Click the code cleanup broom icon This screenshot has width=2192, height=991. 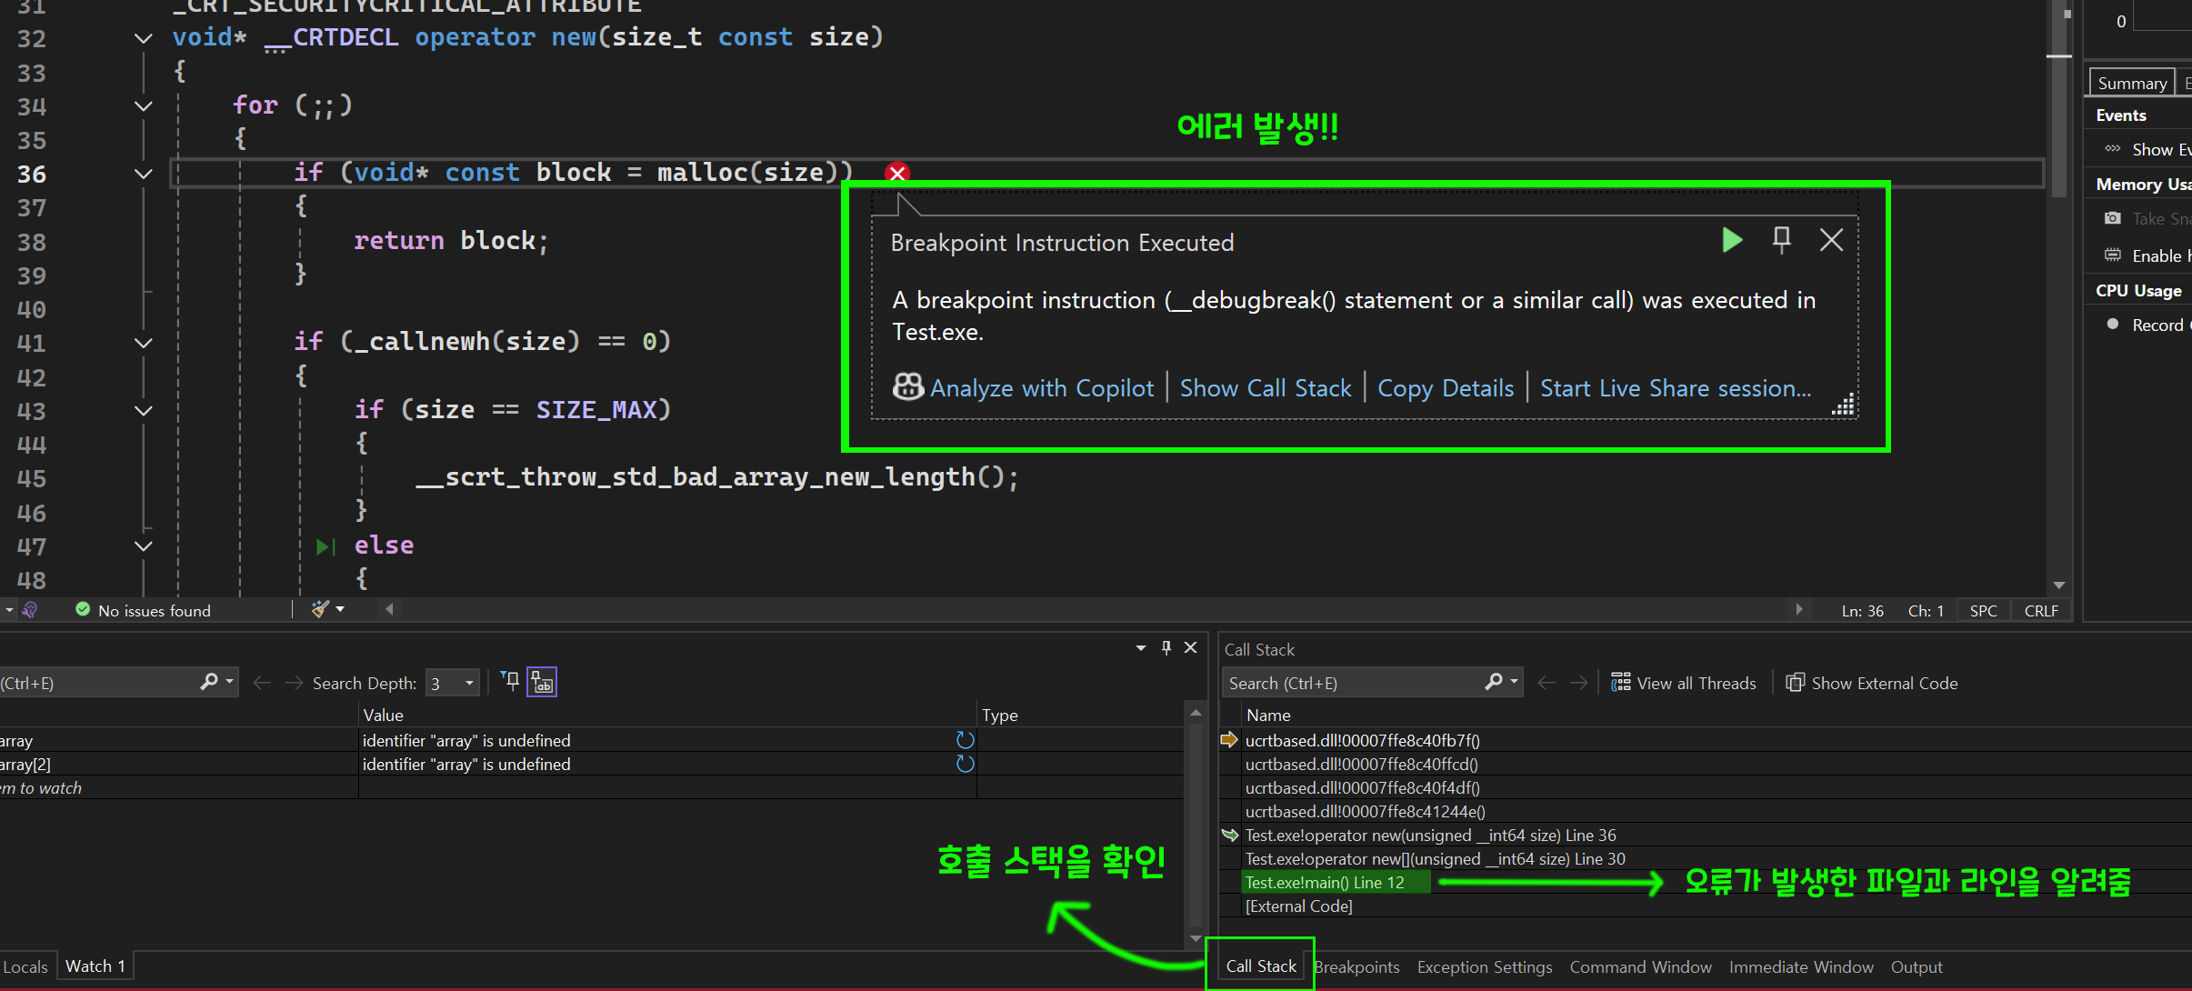319,609
